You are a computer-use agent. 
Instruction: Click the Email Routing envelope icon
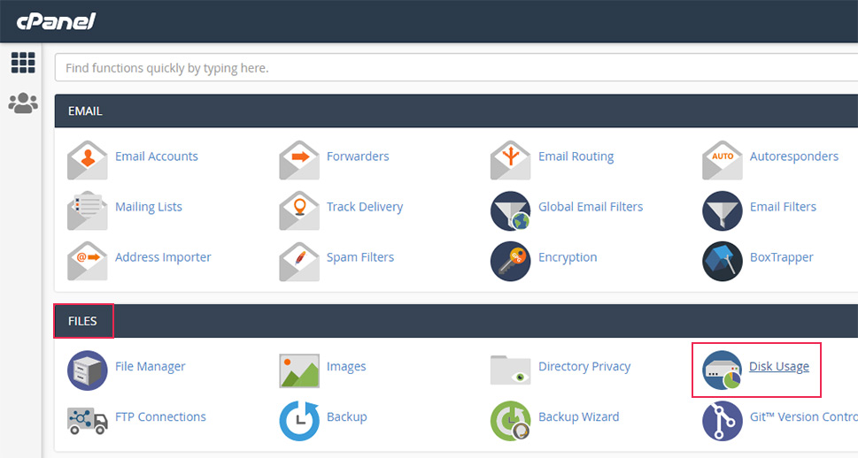click(511, 160)
